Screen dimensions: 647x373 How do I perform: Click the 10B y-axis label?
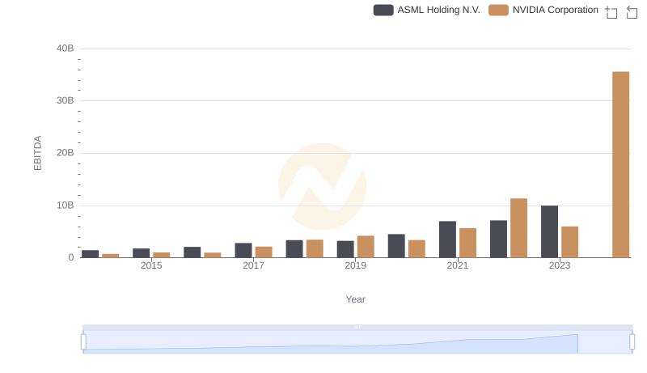pyautogui.click(x=66, y=206)
